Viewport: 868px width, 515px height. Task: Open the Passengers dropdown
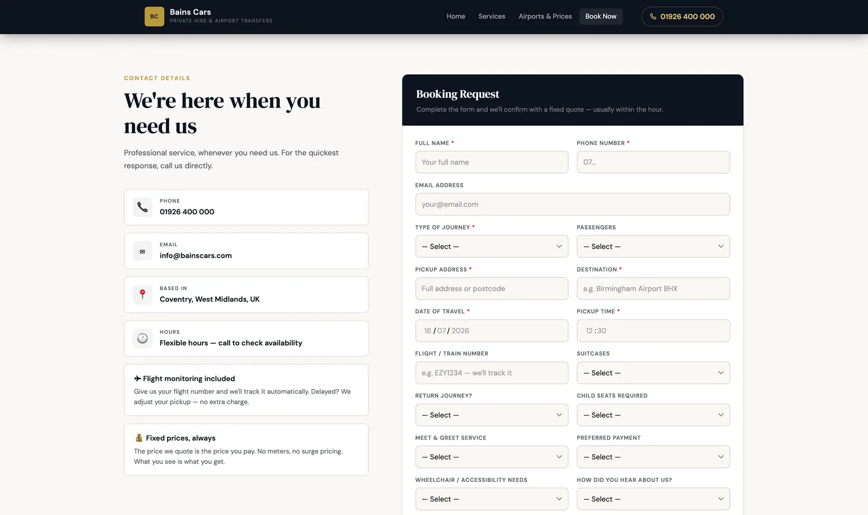pos(653,246)
